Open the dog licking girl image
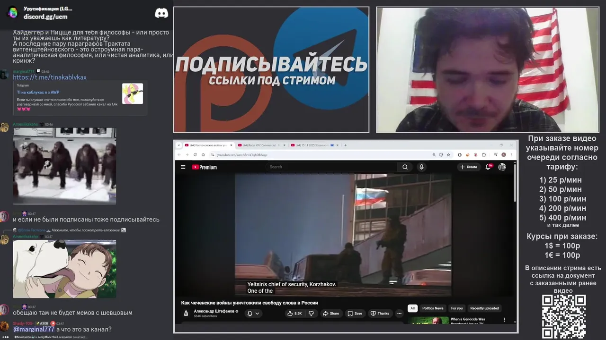Viewport: 606px width, 340px height. coord(64,269)
